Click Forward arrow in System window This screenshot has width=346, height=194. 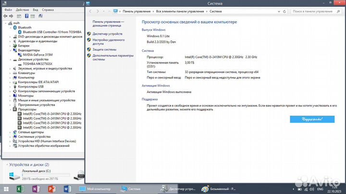(98, 11)
